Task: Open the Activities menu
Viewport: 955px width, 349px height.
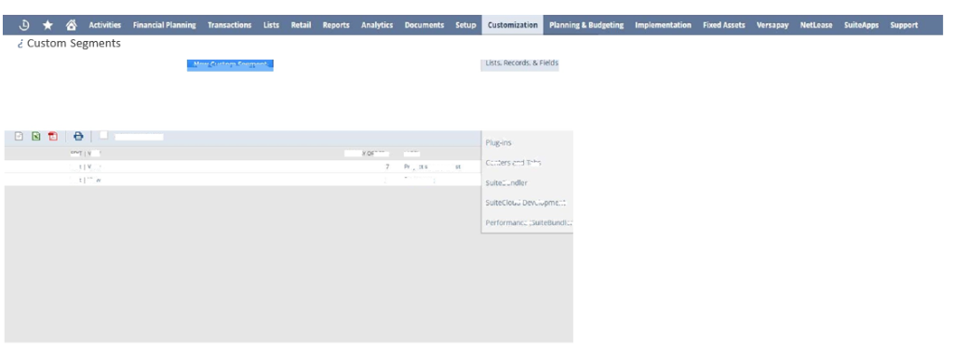Action: pos(105,25)
